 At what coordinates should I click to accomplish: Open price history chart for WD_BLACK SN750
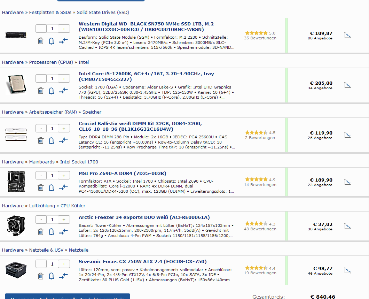point(347,35)
